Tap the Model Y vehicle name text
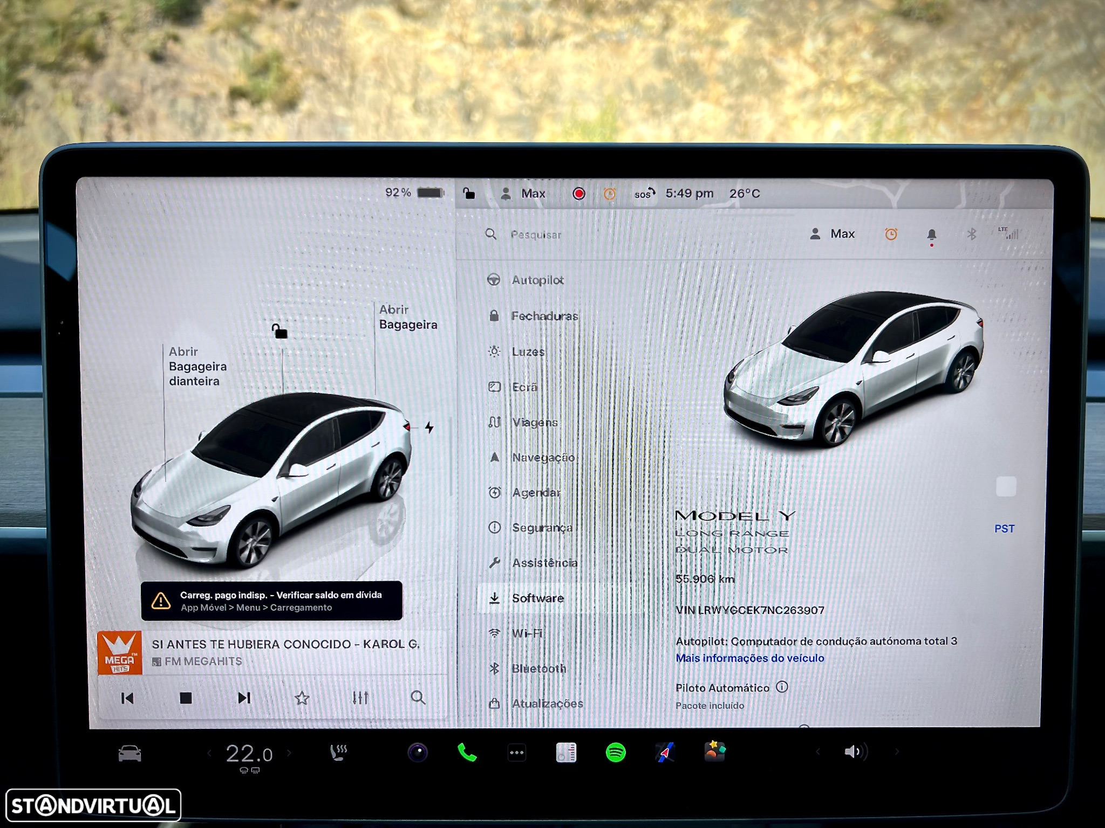This screenshot has width=1105, height=828. pos(735,515)
